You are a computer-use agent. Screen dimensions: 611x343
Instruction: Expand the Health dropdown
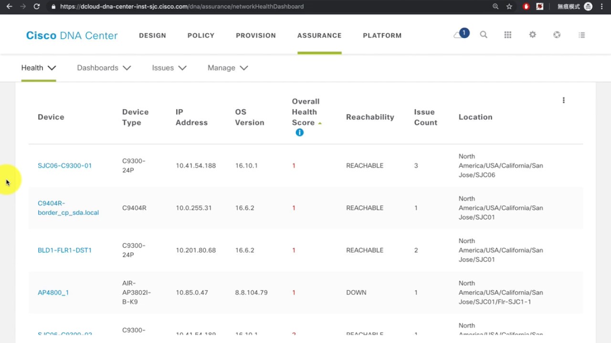tap(39, 68)
